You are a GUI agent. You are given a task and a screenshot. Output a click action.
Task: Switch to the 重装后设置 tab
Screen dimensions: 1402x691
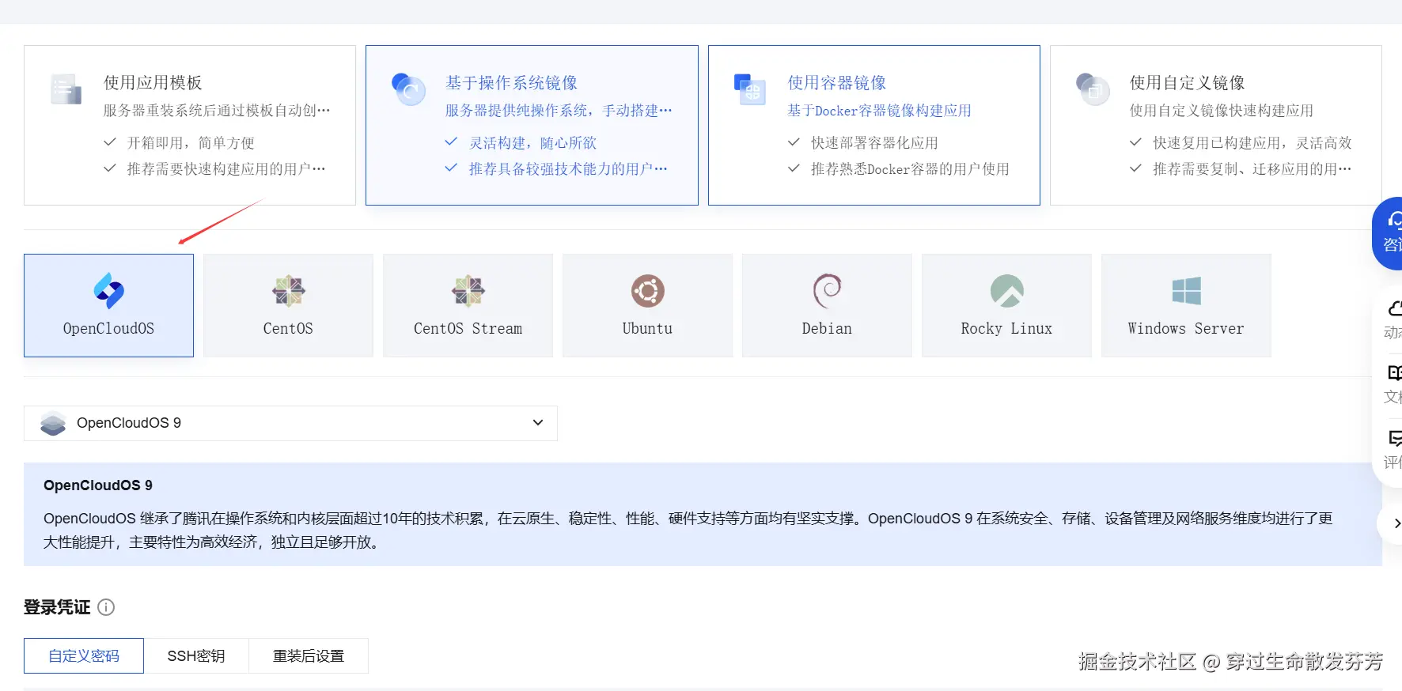coord(309,655)
